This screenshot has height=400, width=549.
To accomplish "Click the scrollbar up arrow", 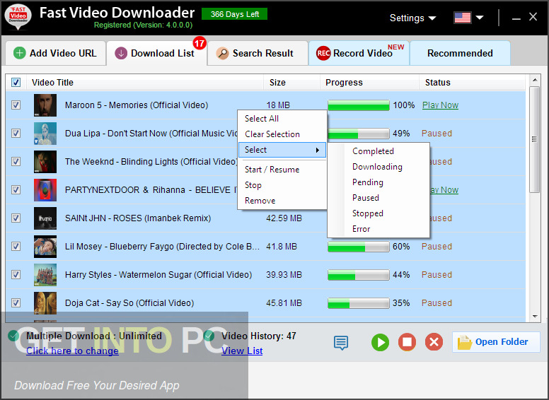I will [x=535, y=80].
